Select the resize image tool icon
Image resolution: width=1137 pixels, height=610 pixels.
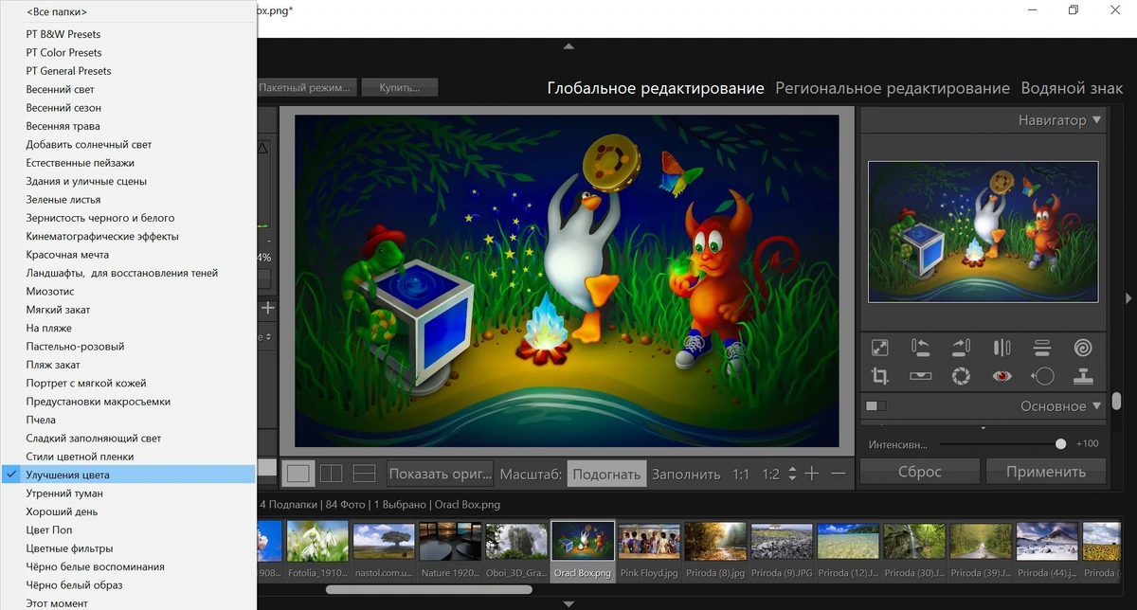[879, 348]
